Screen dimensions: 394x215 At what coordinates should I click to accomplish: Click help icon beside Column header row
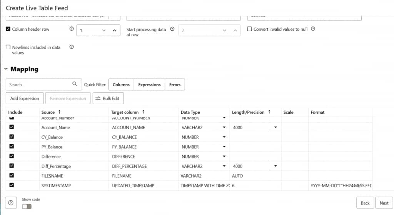(x=71, y=29)
